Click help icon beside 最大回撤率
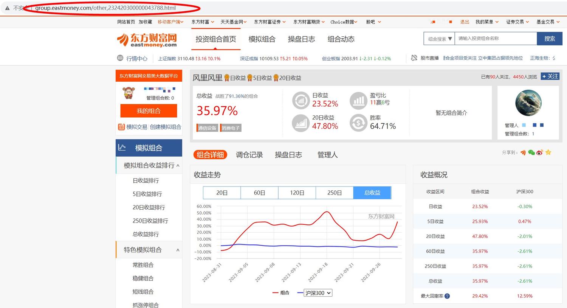 [x=447, y=296]
